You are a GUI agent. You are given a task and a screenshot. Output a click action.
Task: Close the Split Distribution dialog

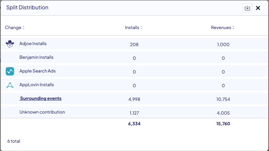pyautogui.click(x=258, y=8)
